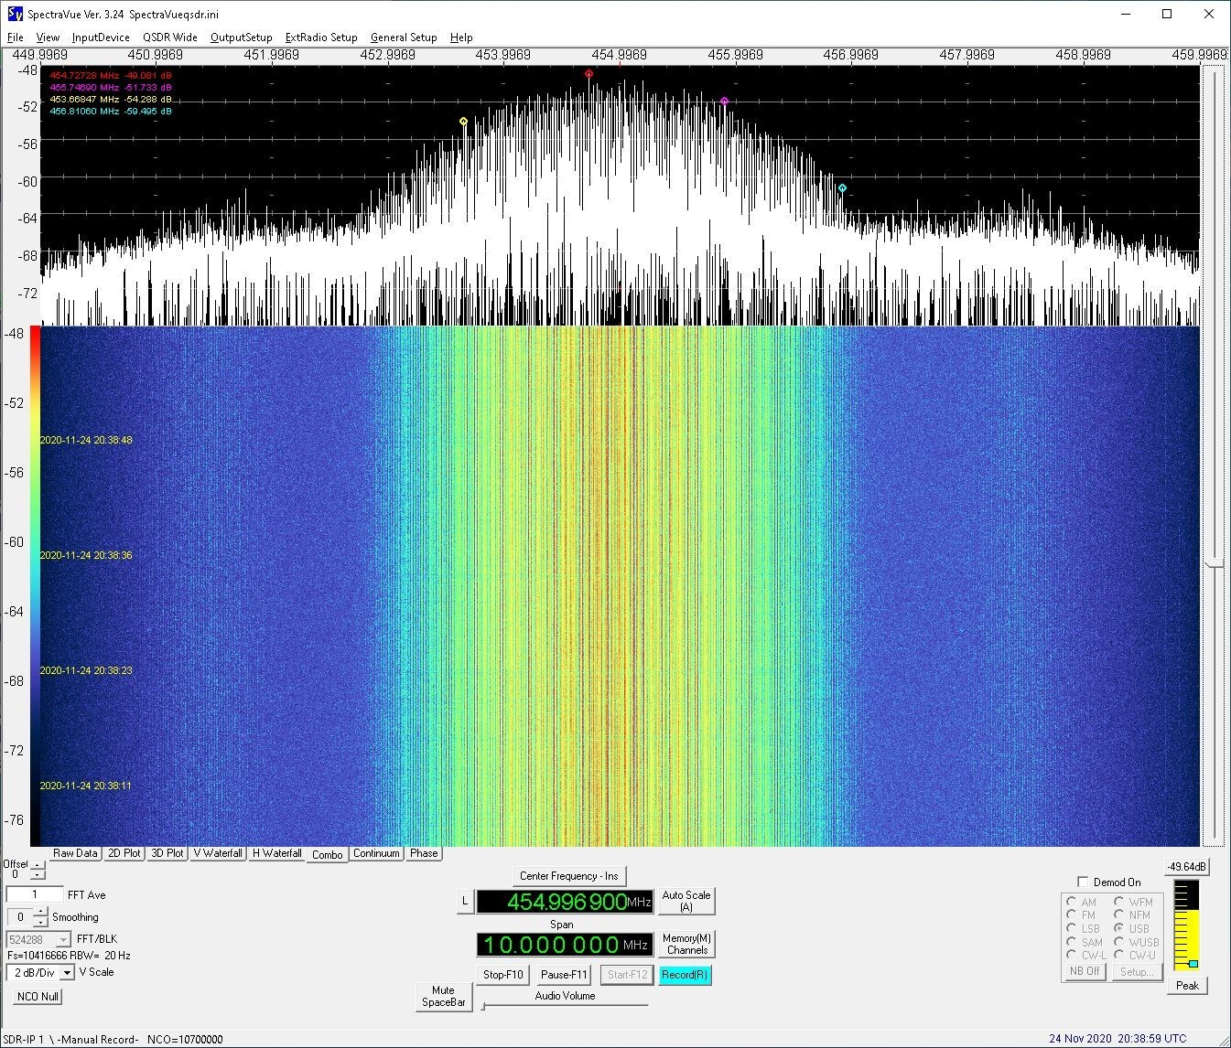This screenshot has width=1231, height=1048.
Task: Click the -49.64dB level readout button
Action: click(x=1186, y=867)
